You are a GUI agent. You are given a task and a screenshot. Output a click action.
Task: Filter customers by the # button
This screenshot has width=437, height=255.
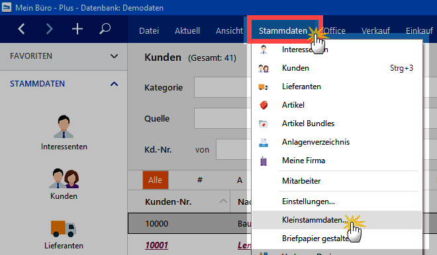coord(199,180)
